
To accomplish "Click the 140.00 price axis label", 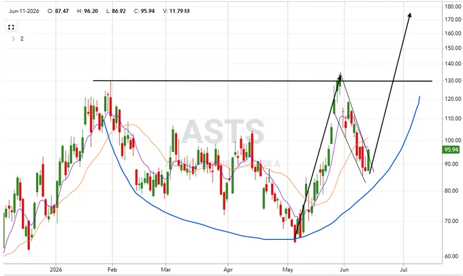I will click(x=453, y=63).
